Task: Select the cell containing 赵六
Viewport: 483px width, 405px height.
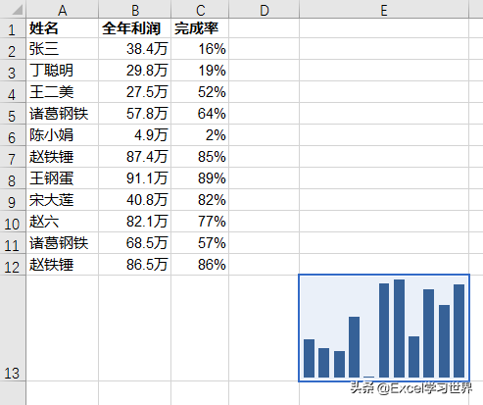Action: point(63,222)
